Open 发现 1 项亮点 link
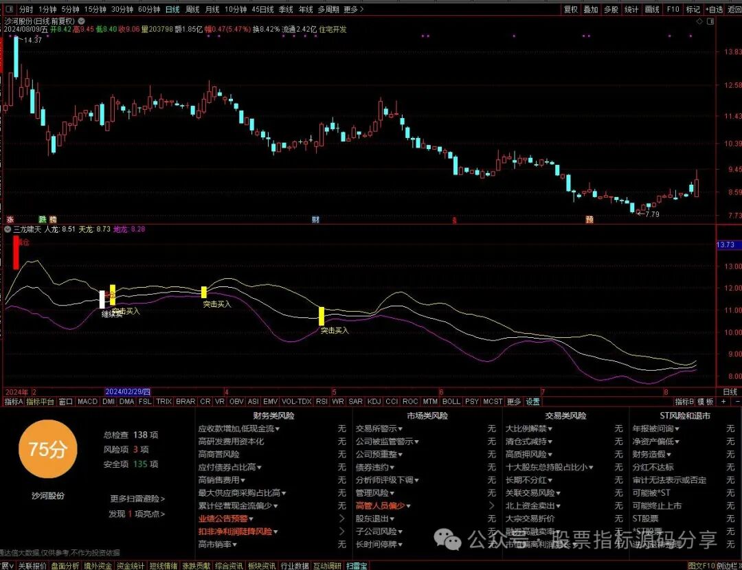This screenshot has height=570, width=742. pos(136,513)
